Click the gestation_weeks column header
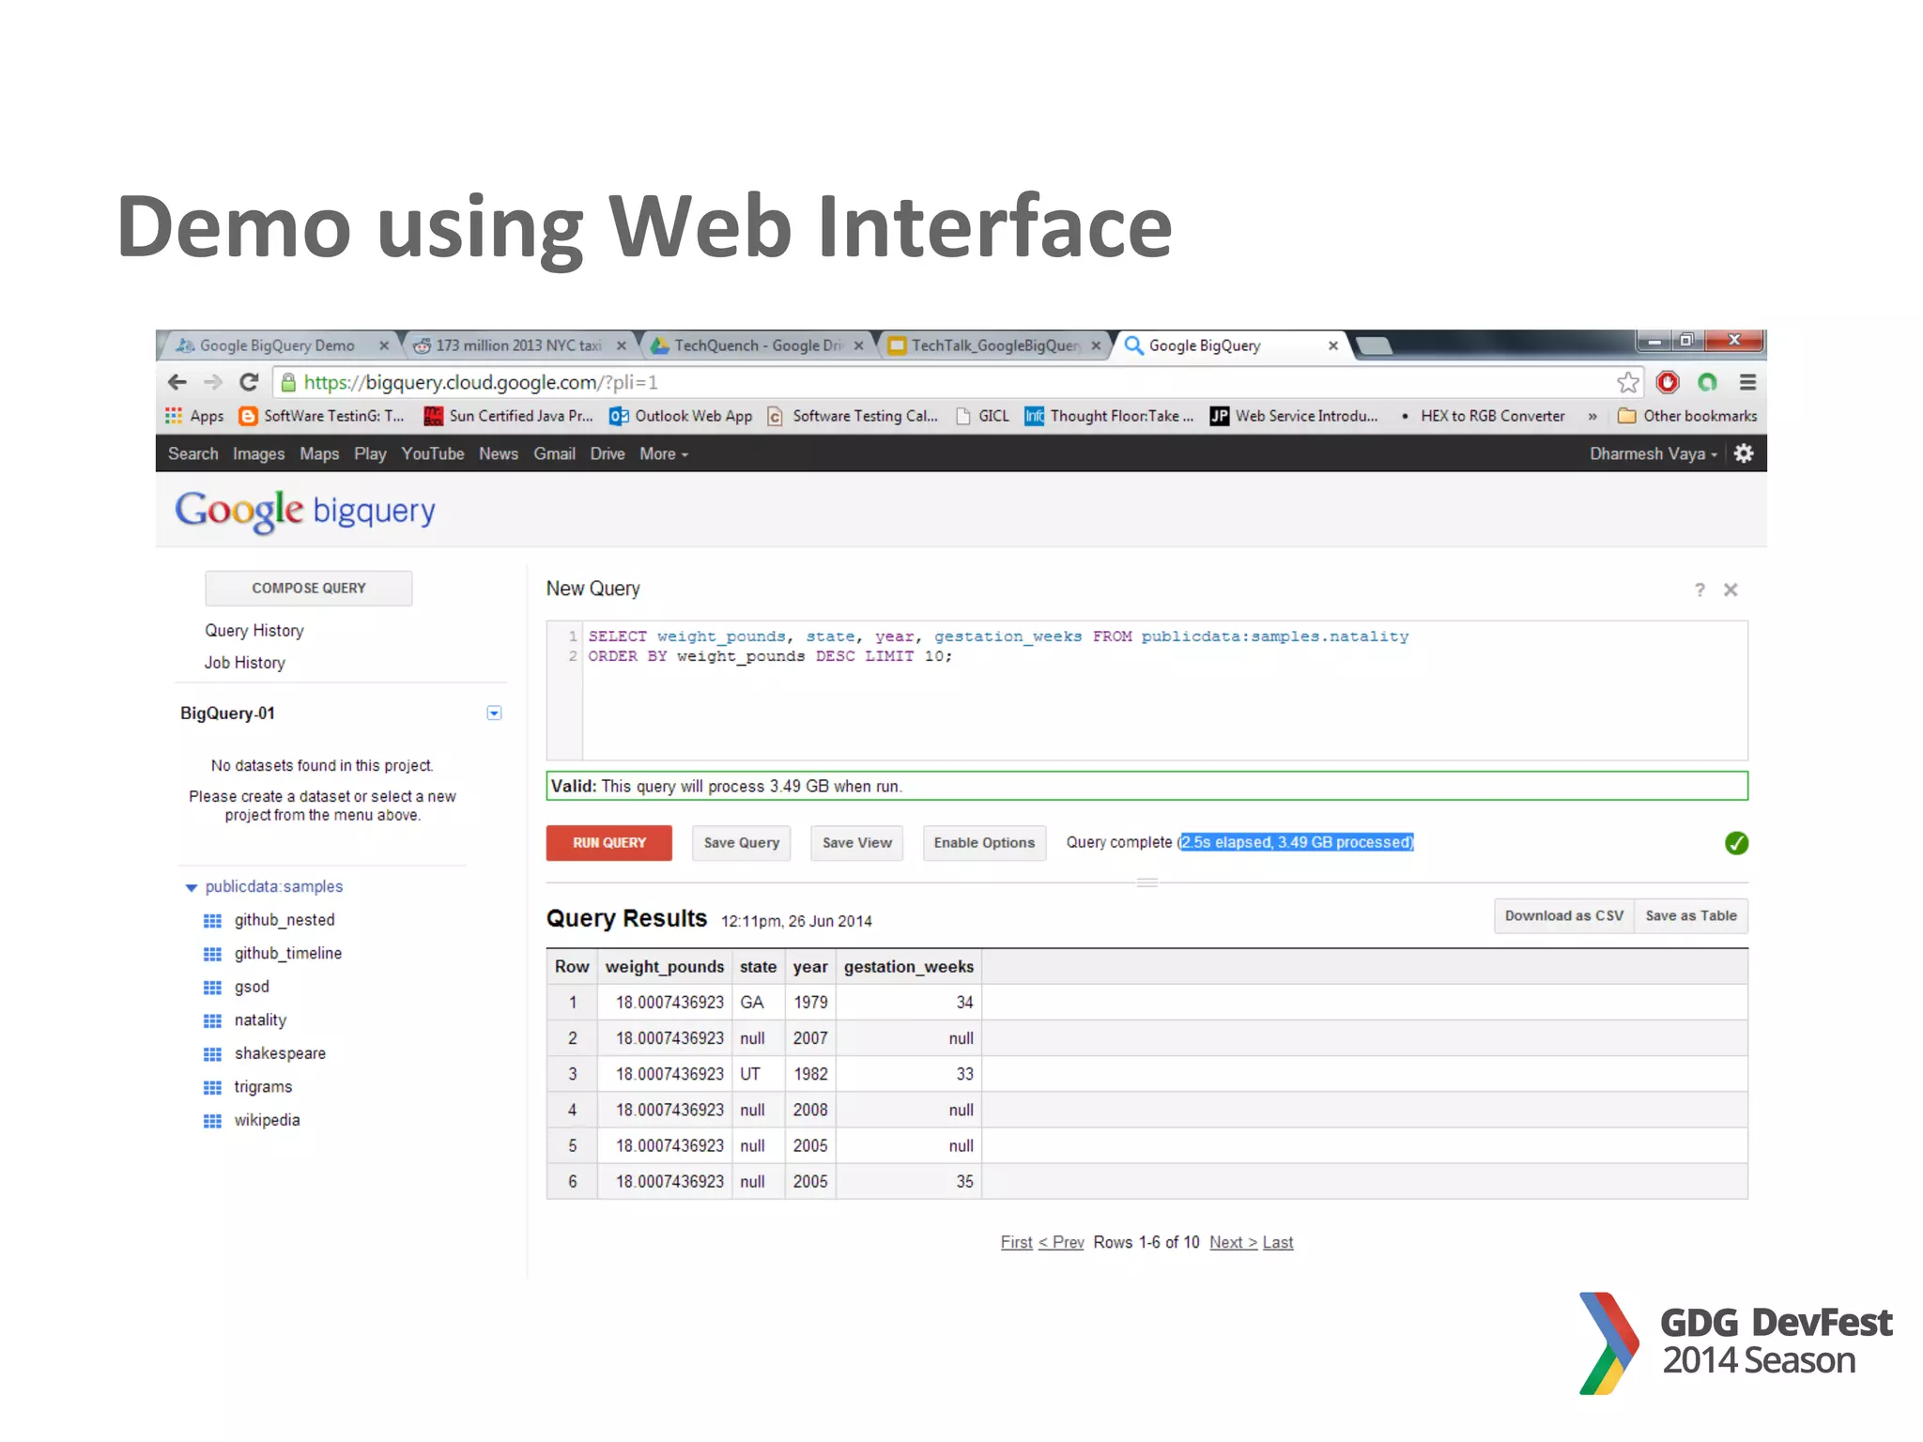The width and height of the screenshot is (1923, 1442). point(908,967)
